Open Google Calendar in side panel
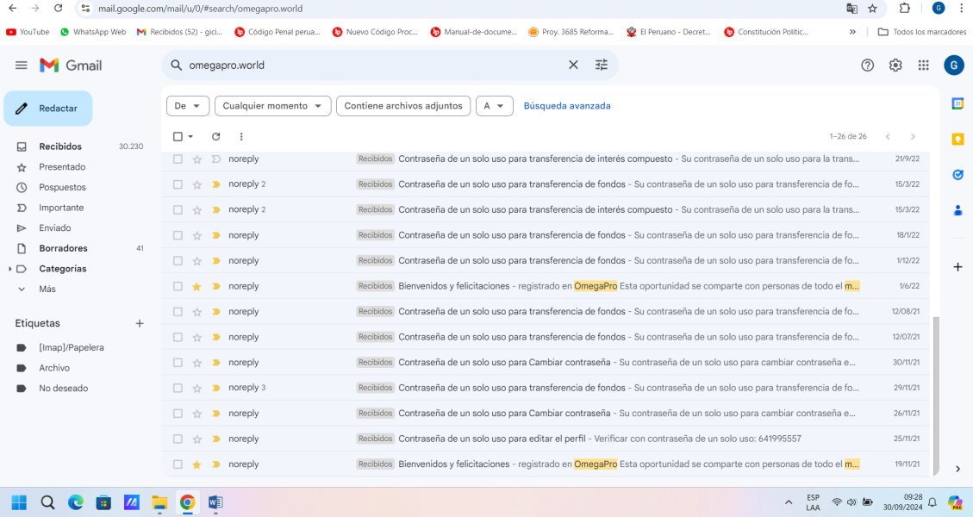 pos(957,103)
